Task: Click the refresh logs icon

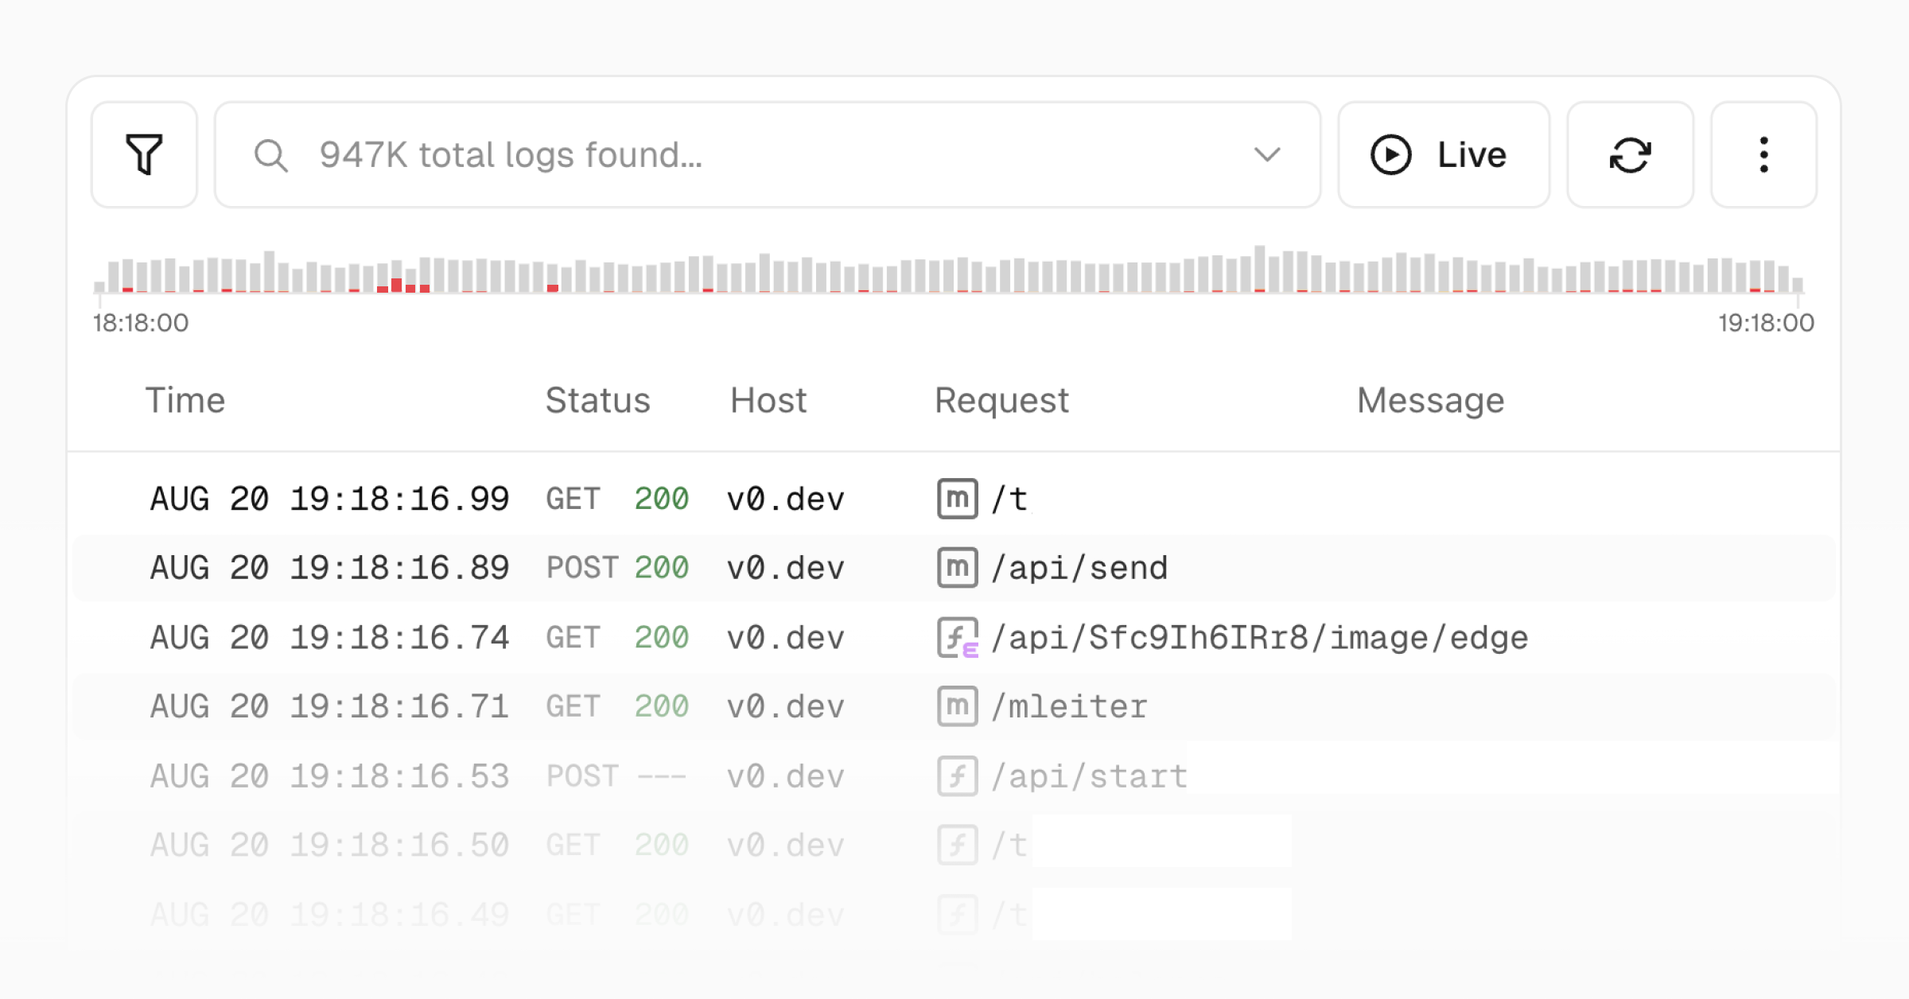Action: [1629, 155]
